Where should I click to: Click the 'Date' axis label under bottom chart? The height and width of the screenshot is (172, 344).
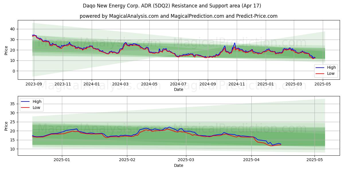179,165
